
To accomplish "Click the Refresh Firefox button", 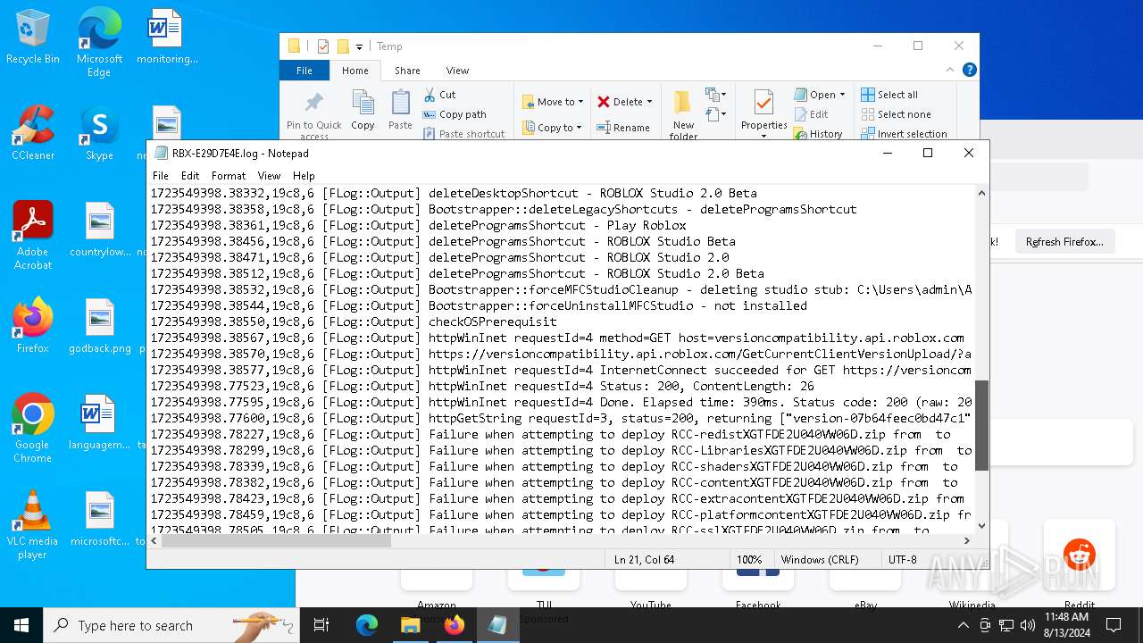I will (x=1064, y=242).
